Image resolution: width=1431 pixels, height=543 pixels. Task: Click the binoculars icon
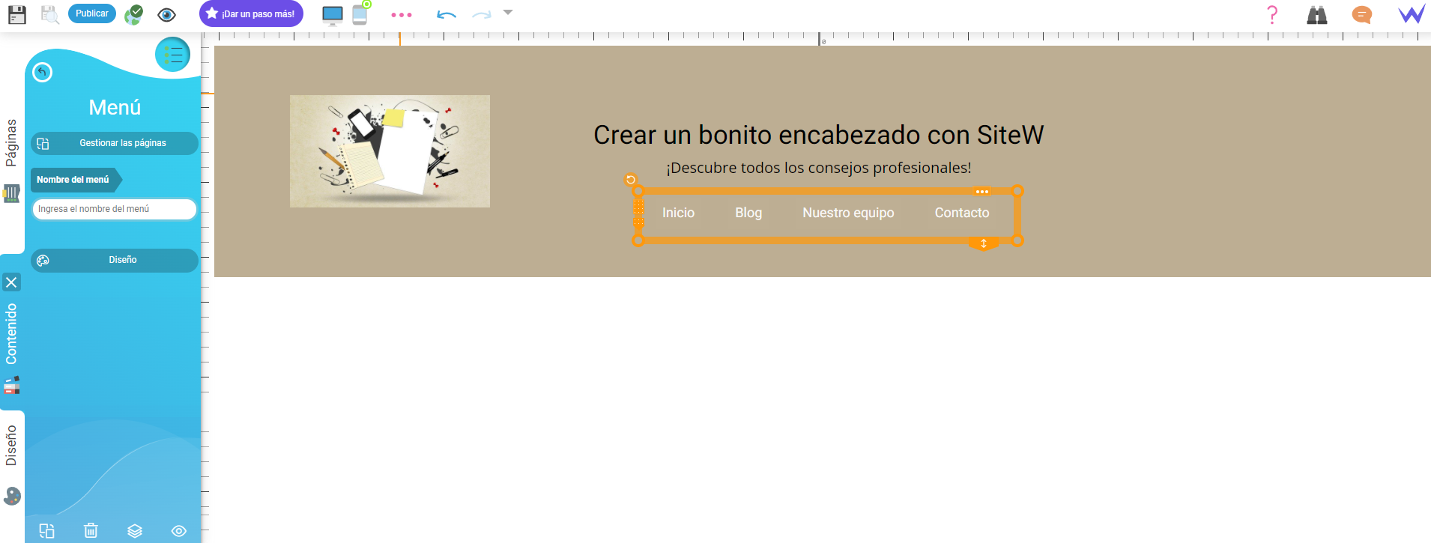pos(1317,15)
